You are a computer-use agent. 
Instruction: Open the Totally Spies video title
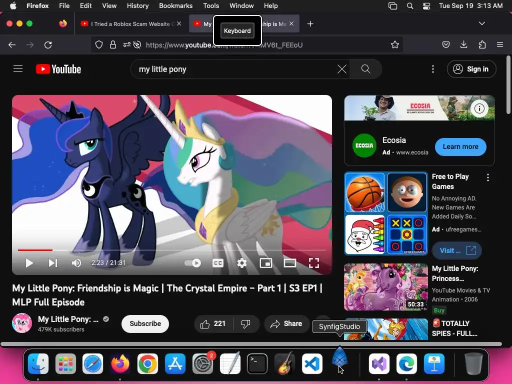[x=454, y=328]
